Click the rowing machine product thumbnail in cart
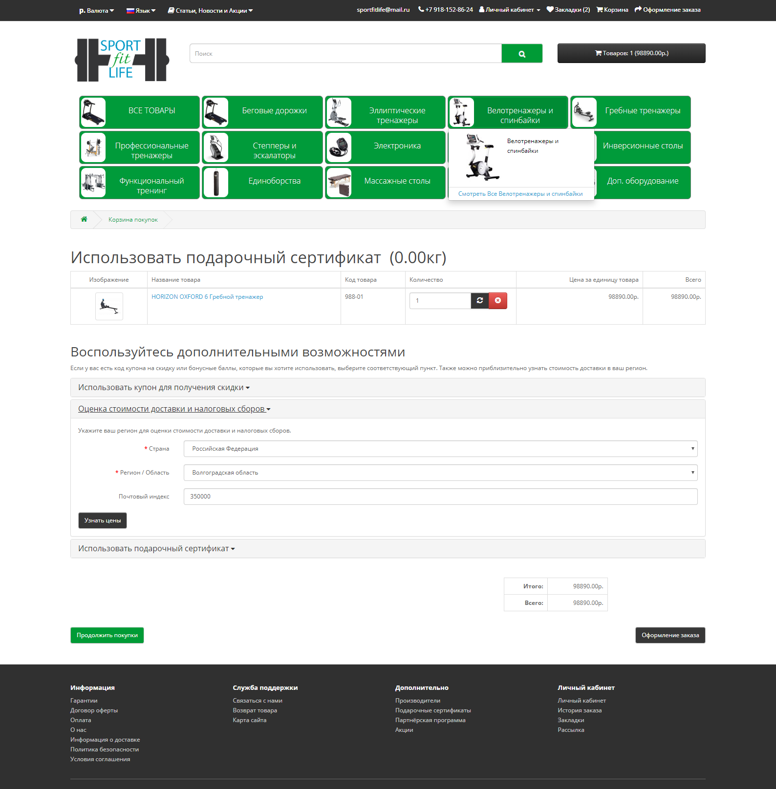 pos(109,307)
